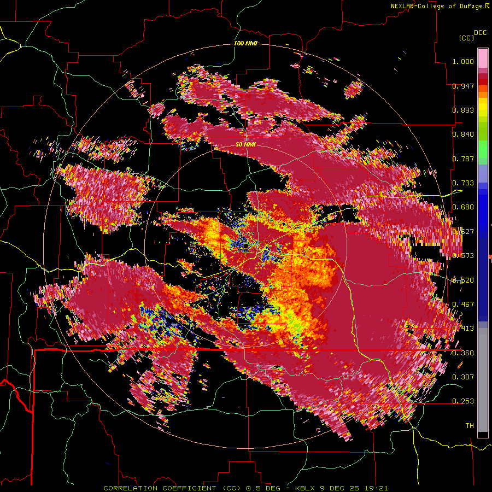Click the 0.467 value on color scale
The width and height of the screenshot is (492, 492).
click(463, 304)
